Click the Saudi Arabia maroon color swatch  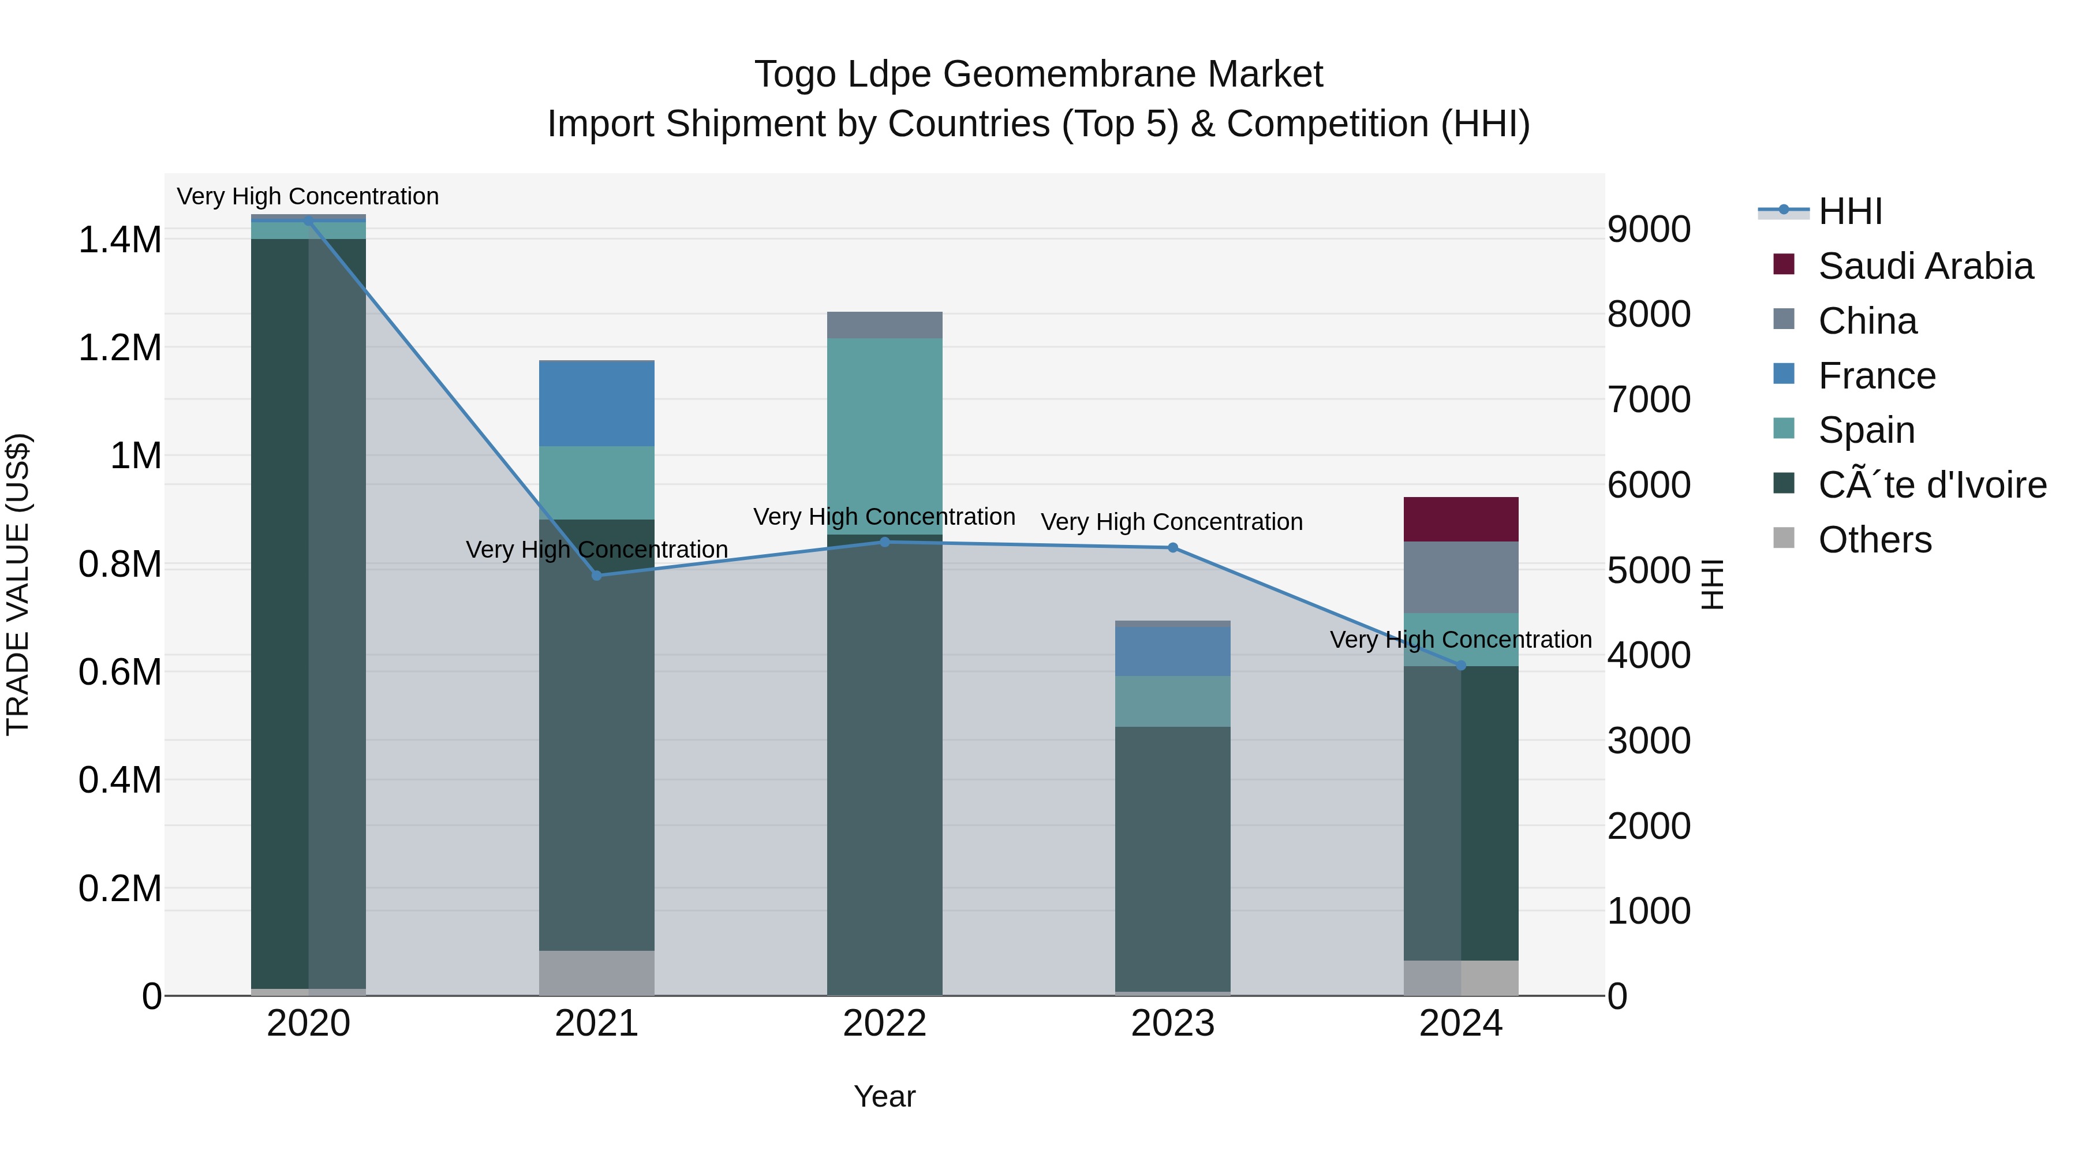[1784, 264]
